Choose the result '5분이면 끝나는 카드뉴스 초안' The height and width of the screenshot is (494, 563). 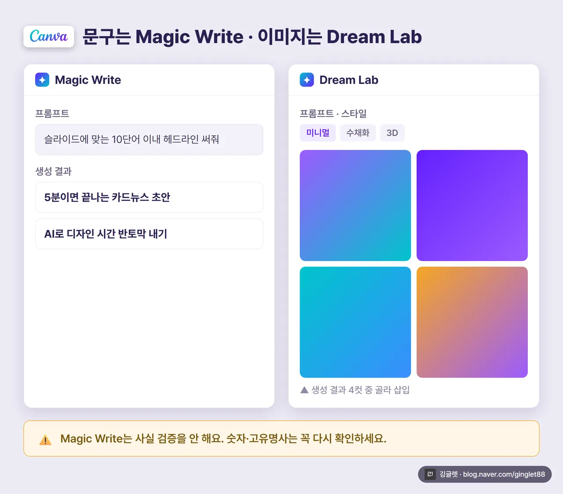click(x=149, y=197)
